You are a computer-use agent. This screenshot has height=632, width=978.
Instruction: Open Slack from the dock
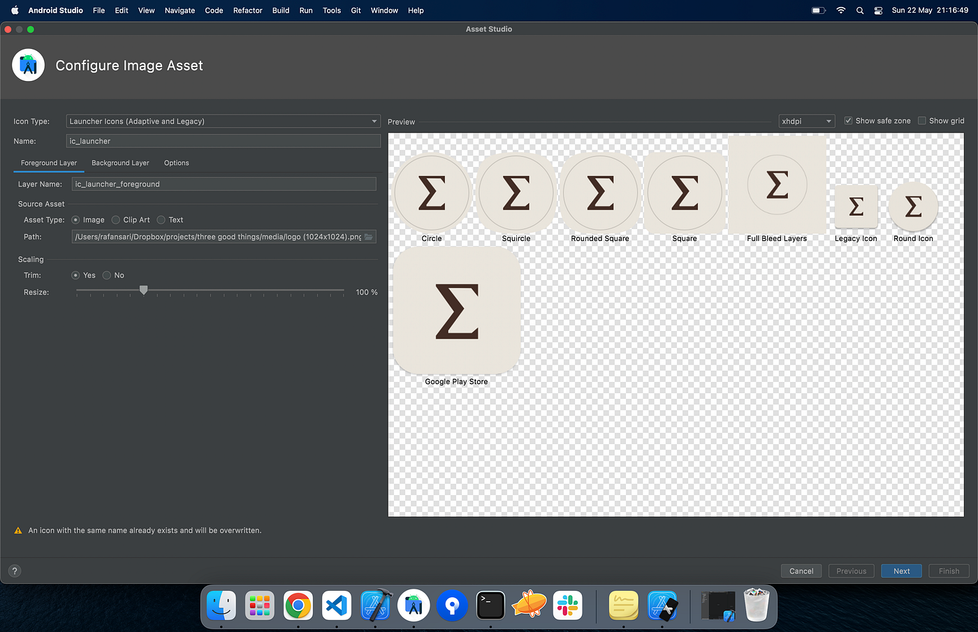(567, 605)
